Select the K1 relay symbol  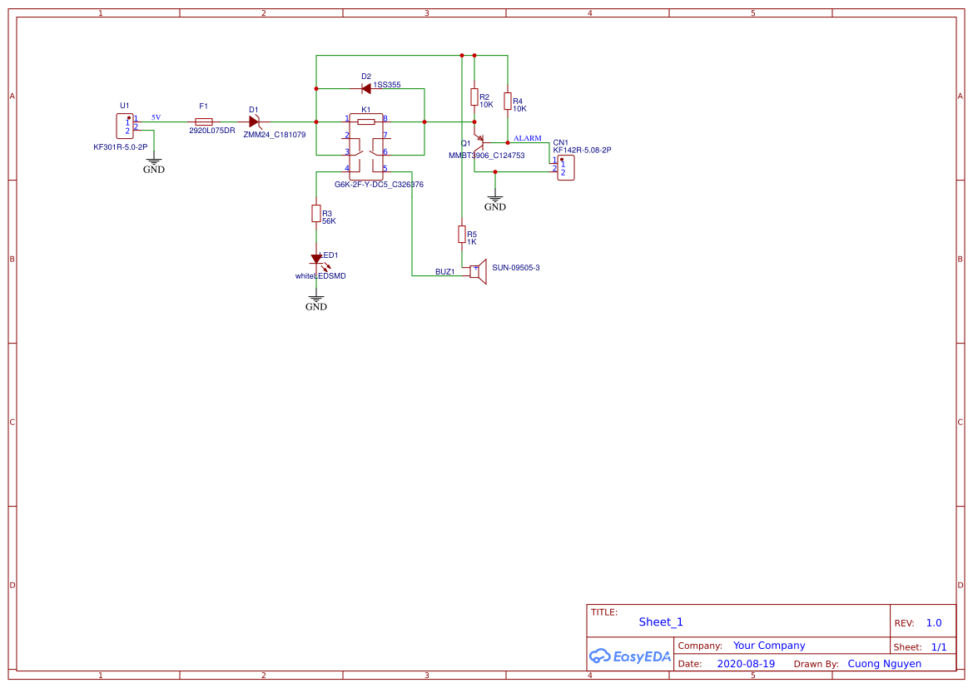pos(366,146)
